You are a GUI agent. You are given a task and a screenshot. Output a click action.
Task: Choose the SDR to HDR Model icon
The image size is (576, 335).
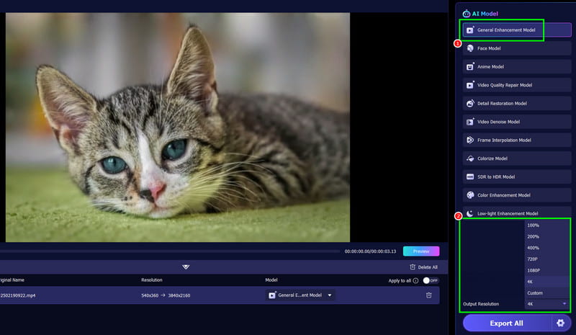pos(470,177)
